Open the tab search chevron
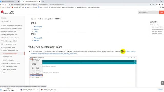 coord(153,1)
